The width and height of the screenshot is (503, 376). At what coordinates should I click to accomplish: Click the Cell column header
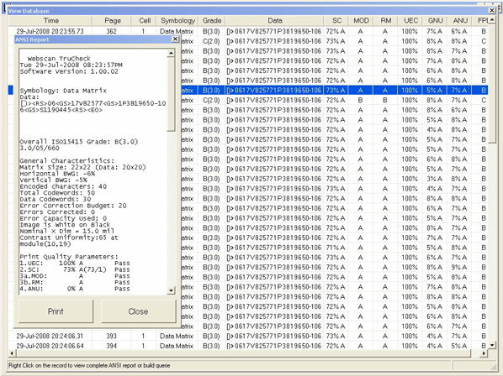point(144,21)
